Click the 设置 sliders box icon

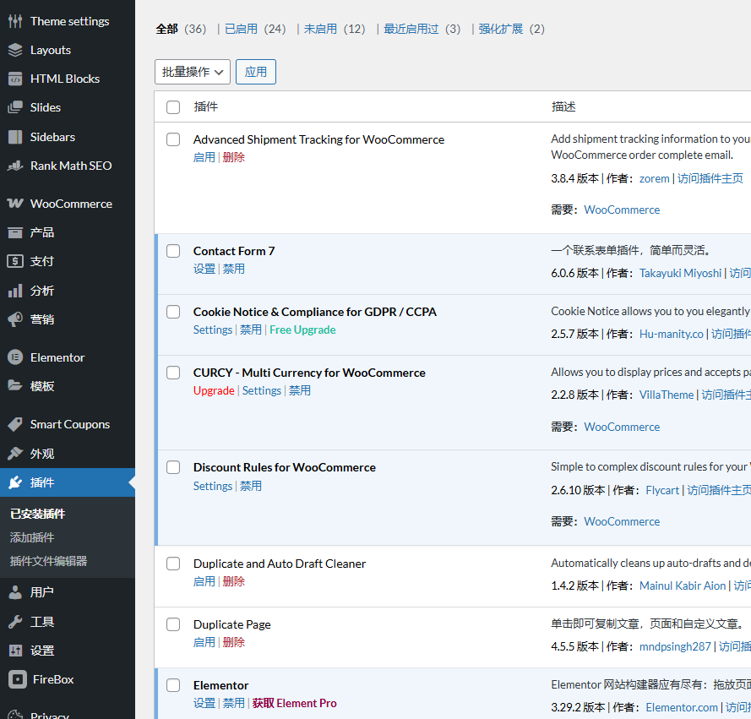point(15,651)
